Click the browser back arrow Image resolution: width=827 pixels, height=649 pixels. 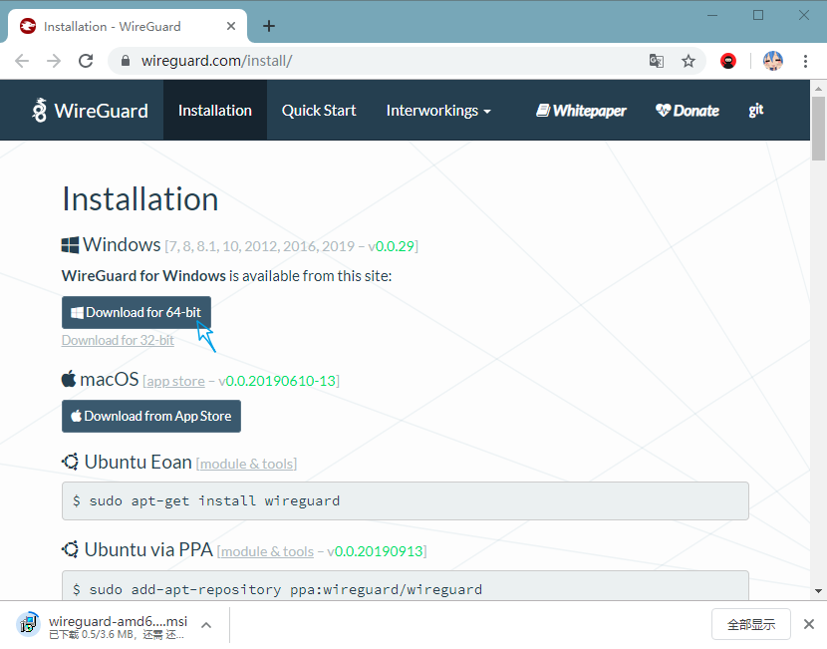(x=22, y=61)
